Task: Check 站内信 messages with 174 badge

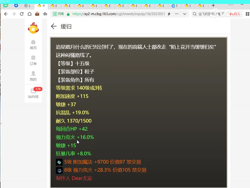Action: [33, 93]
